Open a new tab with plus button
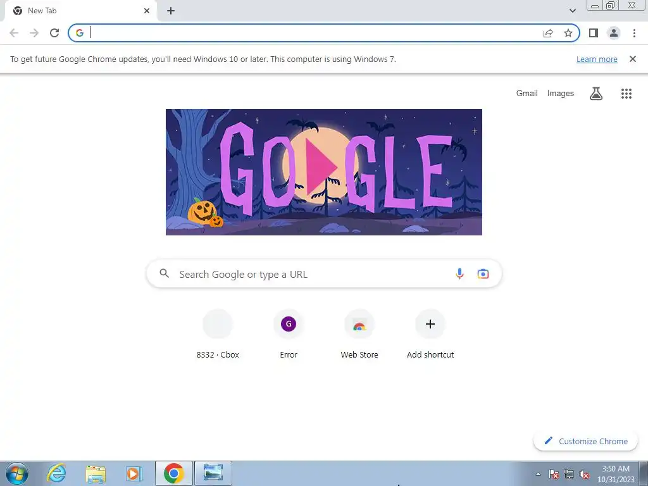 point(171,11)
